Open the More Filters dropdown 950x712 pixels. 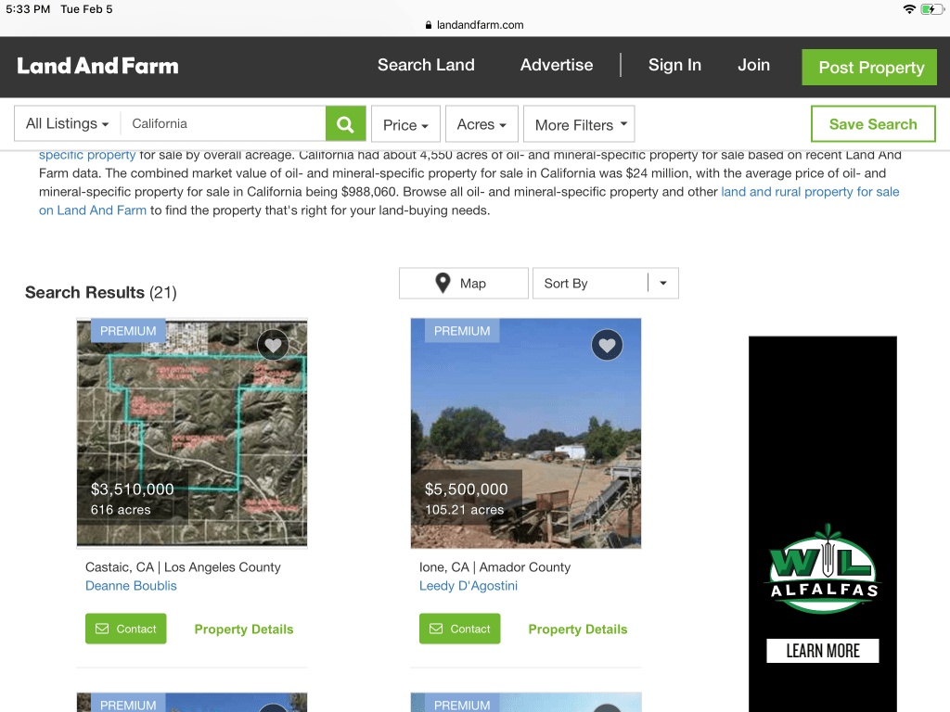[579, 125]
